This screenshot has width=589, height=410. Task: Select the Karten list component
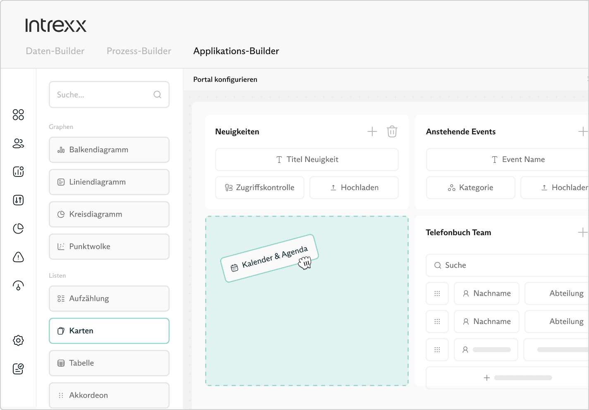pyautogui.click(x=109, y=331)
